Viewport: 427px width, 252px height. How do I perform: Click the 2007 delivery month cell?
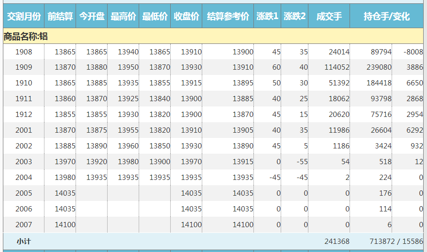[23, 225]
